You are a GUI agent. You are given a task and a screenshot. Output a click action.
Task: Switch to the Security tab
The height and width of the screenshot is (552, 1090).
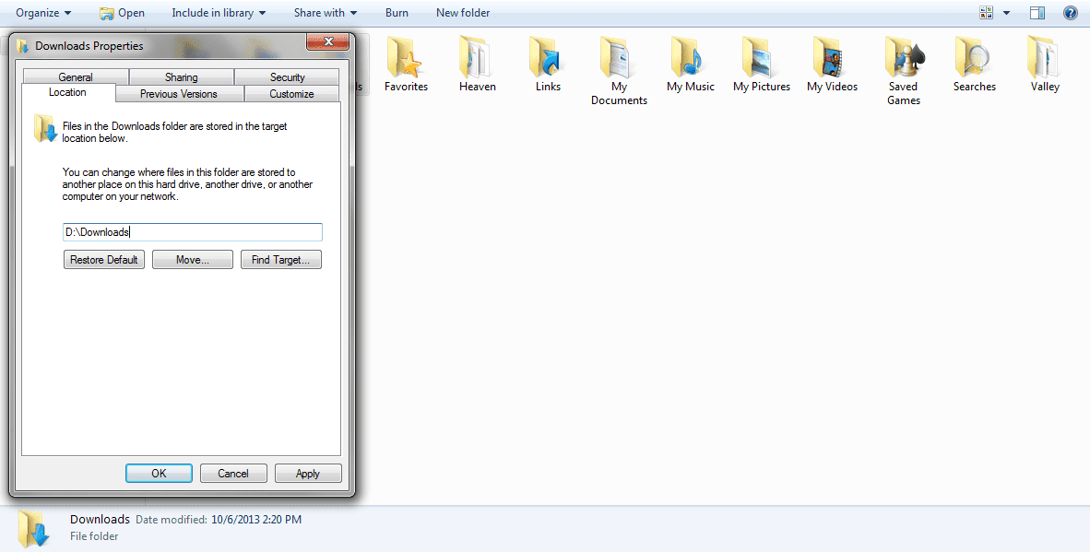pyautogui.click(x=287, y=77)
